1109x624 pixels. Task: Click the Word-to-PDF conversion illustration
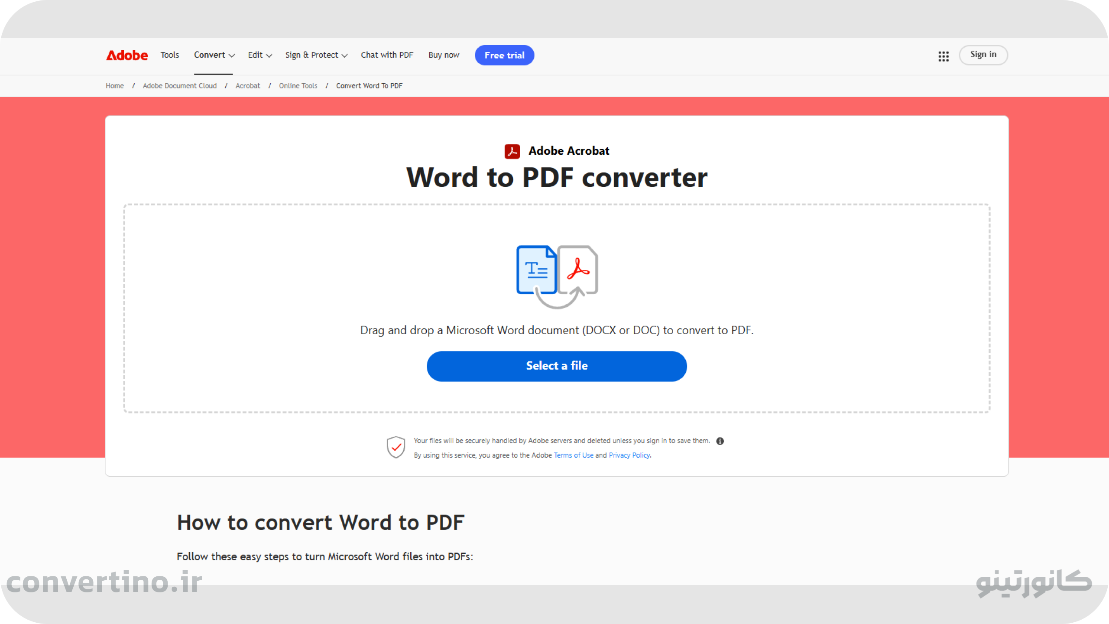[557, 277]
